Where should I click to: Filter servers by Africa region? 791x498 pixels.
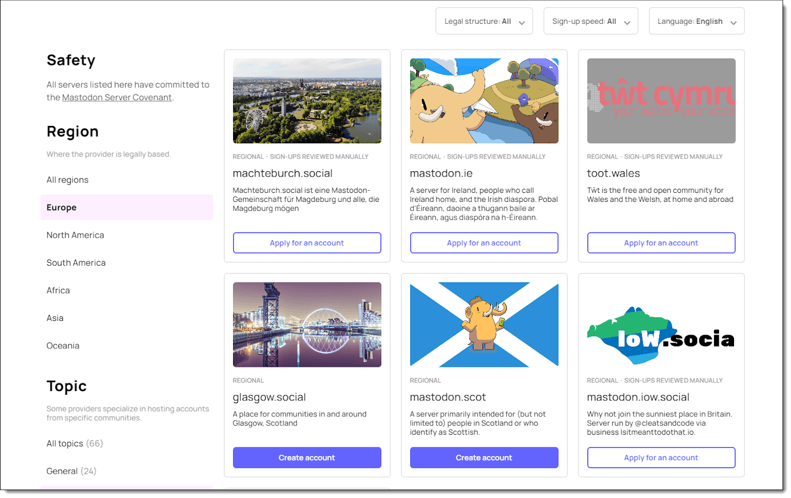tap(58, 290)
